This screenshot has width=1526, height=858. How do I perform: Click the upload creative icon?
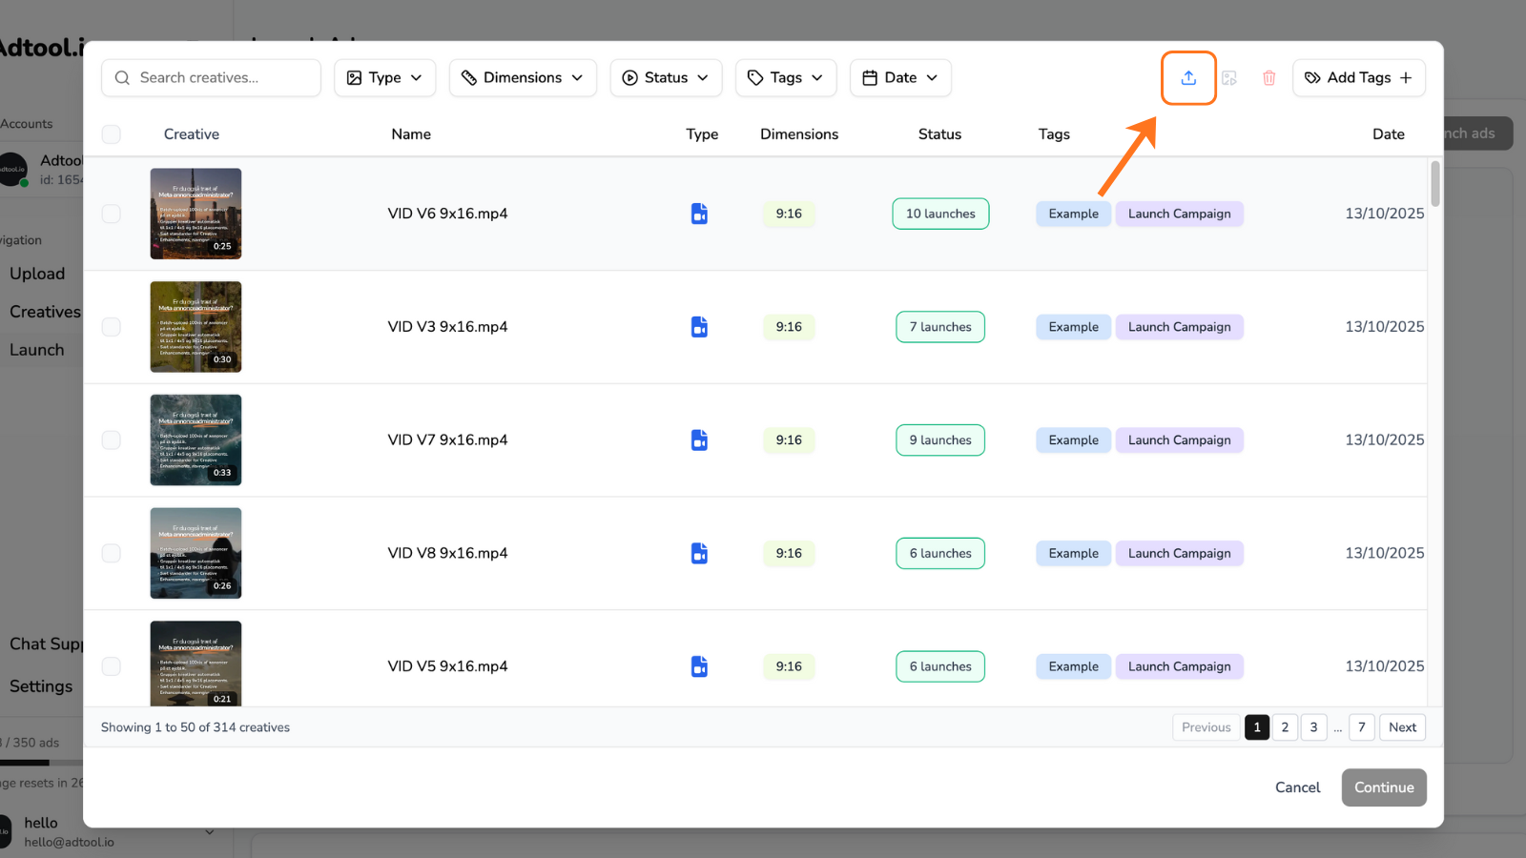(x=1187, y=77)
